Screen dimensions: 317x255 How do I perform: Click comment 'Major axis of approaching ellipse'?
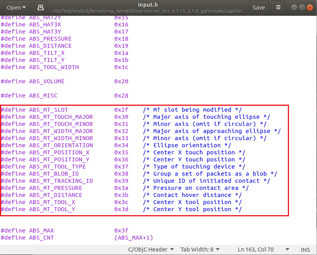pyautogui.click(x=212, y=131)
